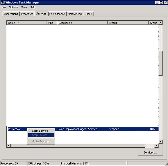Switch to the Processes tab
The image size is (168, 166).
click(27, 14)
